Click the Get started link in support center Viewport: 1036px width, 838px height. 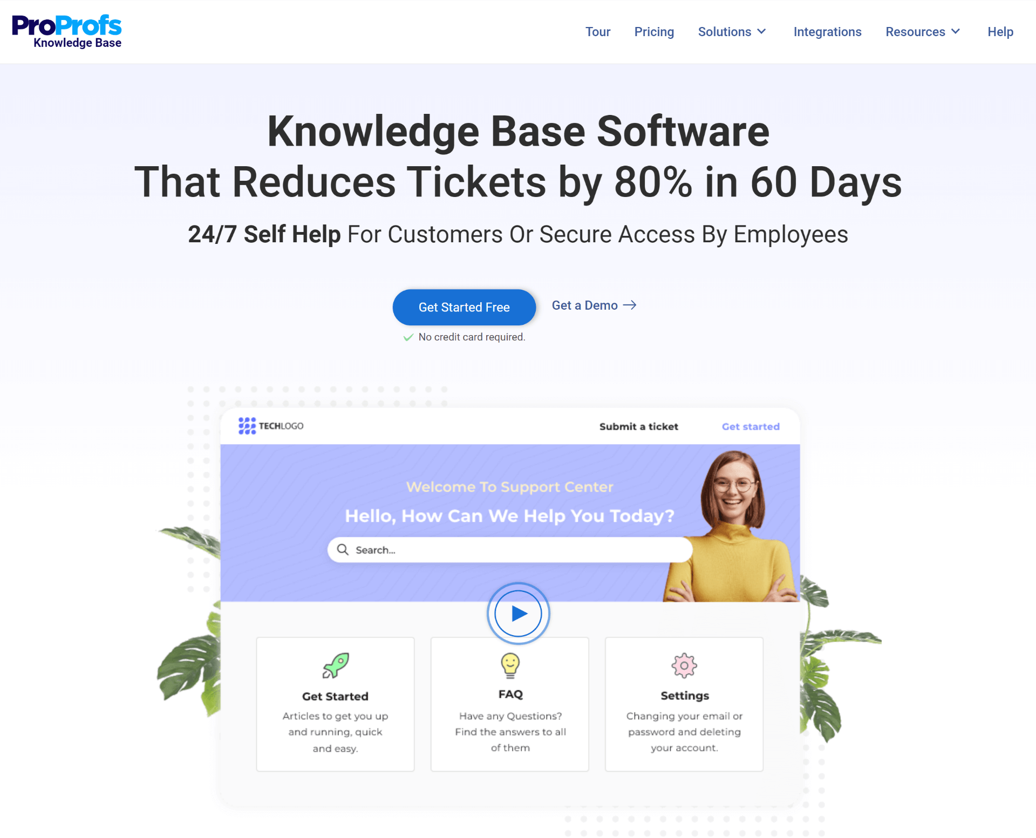coord(751,426)
